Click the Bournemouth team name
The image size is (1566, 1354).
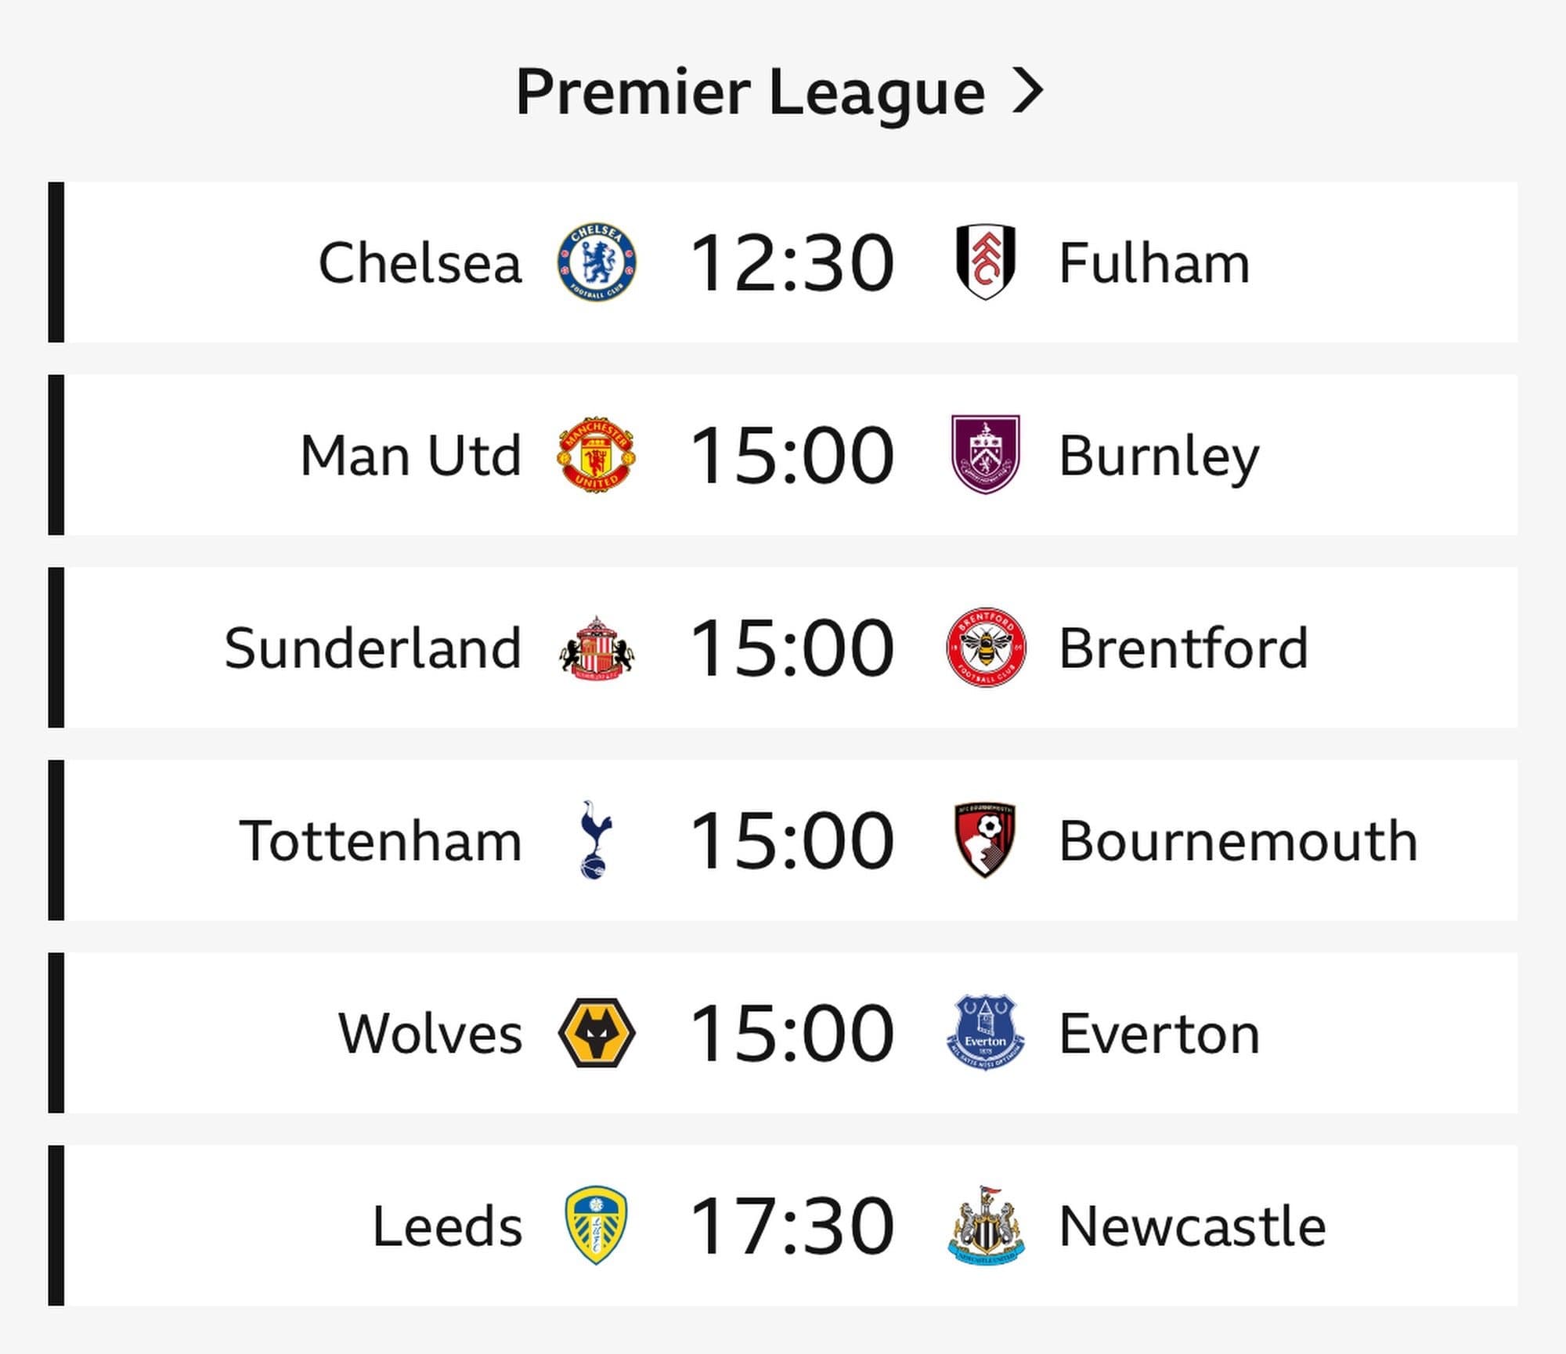pos(1238,841)
